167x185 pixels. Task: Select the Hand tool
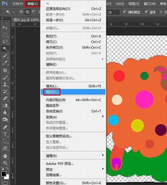point(5,156)
